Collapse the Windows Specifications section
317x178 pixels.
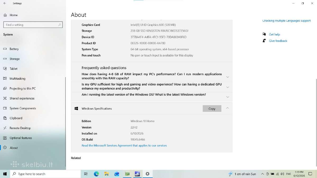[x=227, y=108]
